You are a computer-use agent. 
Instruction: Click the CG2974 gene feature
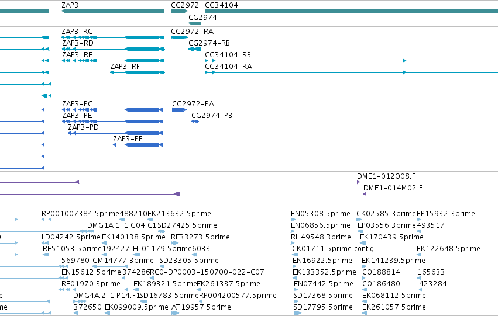[x=195, y=23]
